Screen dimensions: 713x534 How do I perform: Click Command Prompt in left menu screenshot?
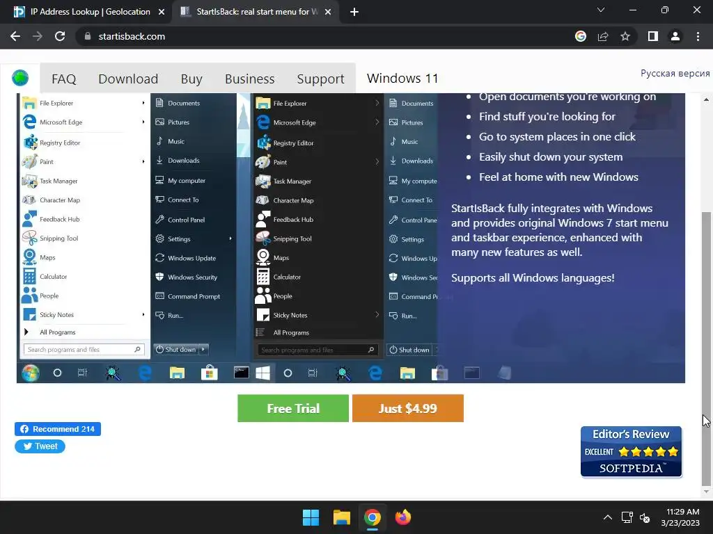coord(194,296)
